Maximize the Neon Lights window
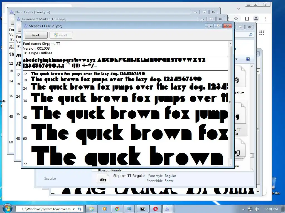The image size is (285, 213). pyautogui.click(x=204, y=12)
